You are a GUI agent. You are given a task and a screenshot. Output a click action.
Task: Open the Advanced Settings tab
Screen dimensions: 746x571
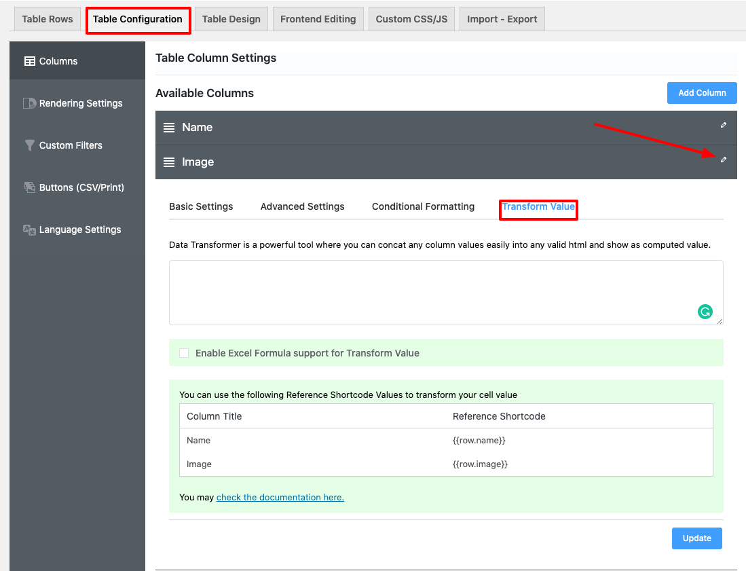click(302, 206)
